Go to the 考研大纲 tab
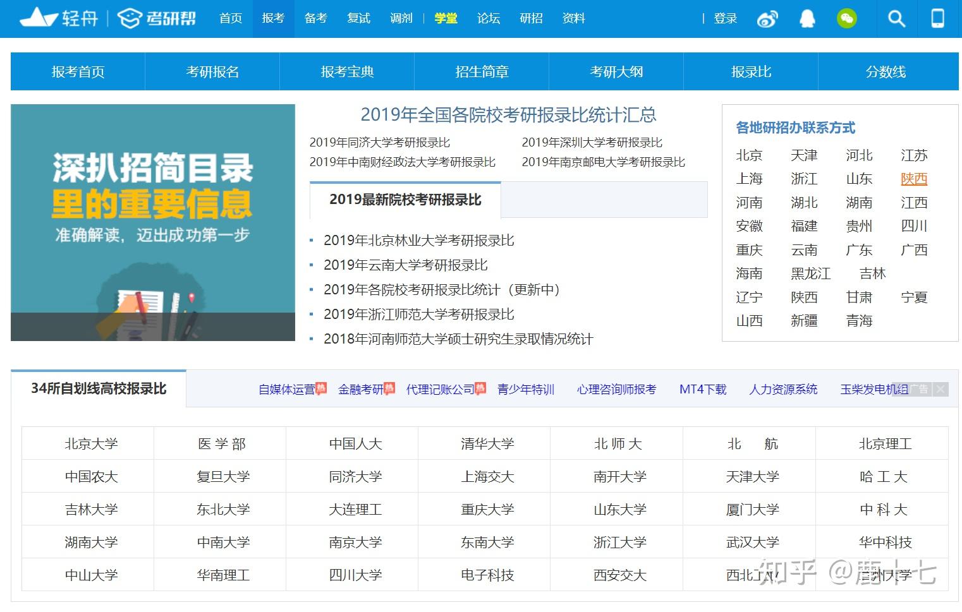 (x=616, y=71)
